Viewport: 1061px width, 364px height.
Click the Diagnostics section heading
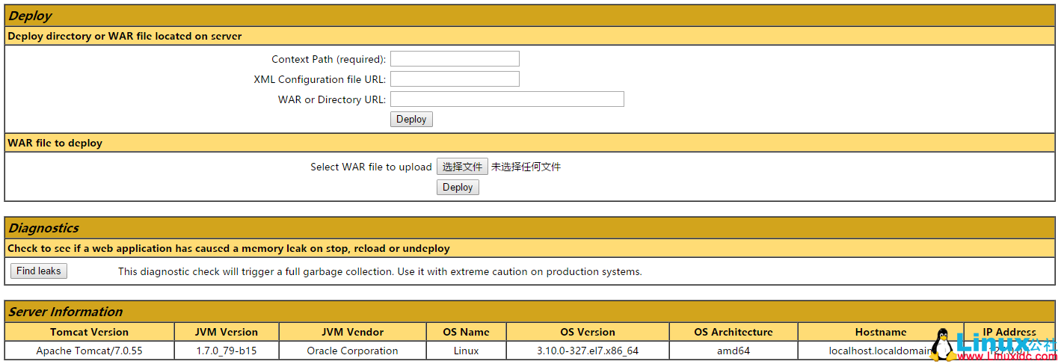pyautogui.click(x=43, y=228)
